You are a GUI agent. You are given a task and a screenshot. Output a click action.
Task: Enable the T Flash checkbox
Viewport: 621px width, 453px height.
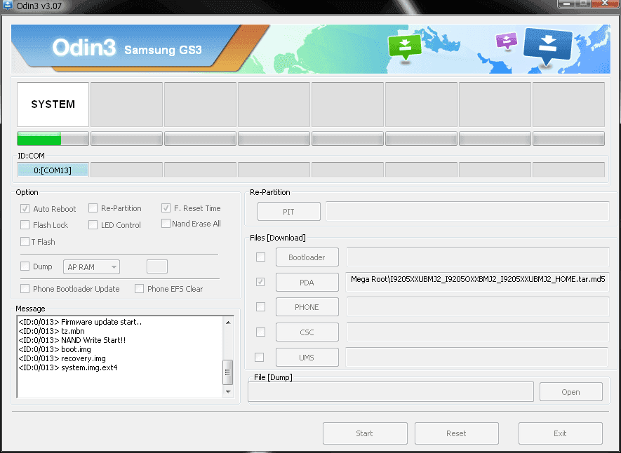pyautogui.click(x=25, y=241)
